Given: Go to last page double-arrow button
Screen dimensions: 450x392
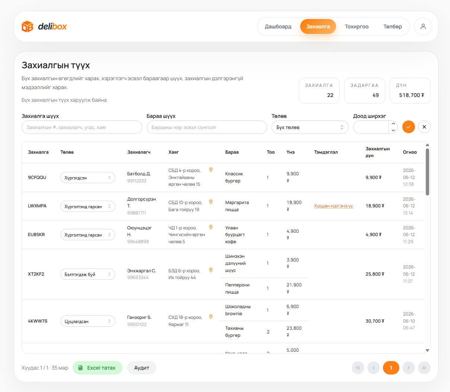Looking at the screenshot, I should 424,368.
